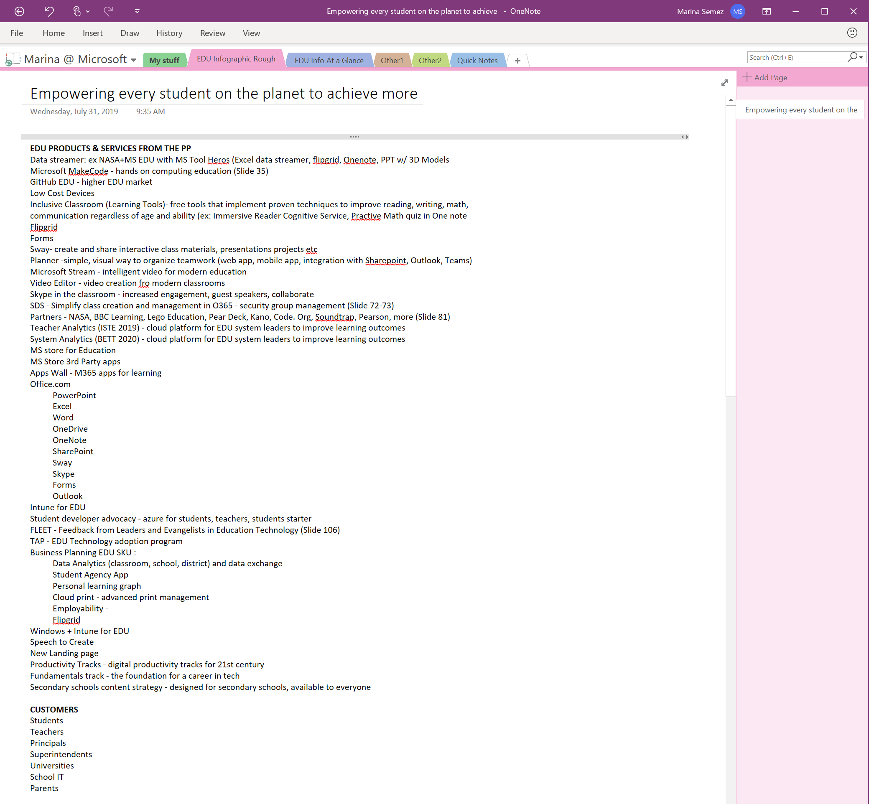Viewport: 869px width, 804px height.
Task: Switch to the Other2 section tab
Action: tap(430, 61)
